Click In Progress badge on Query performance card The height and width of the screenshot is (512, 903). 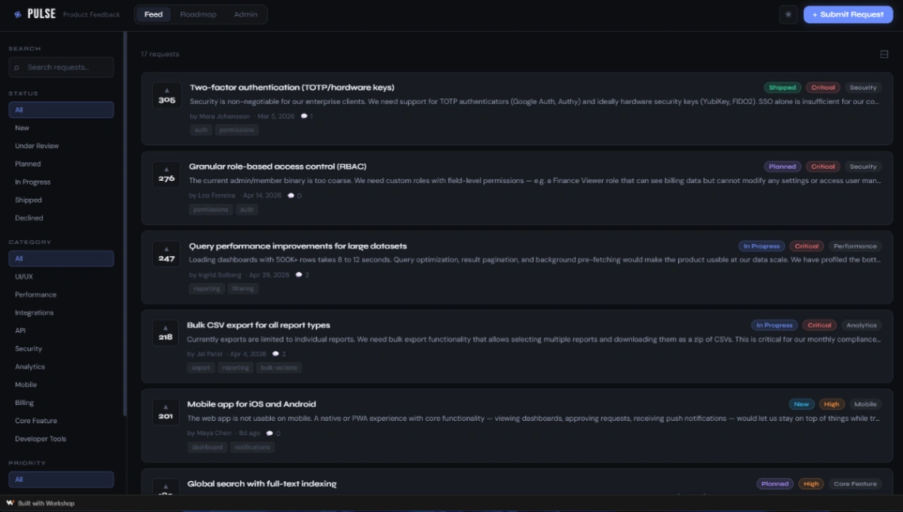coord(761,246)
